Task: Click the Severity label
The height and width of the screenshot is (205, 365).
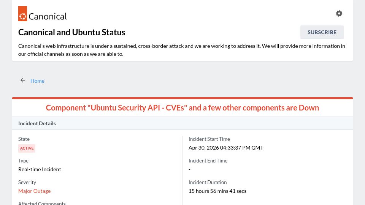Action: click(27, 182)
